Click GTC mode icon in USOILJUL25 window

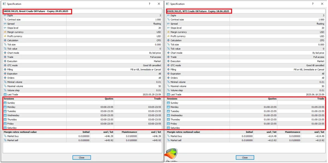point(168,66)
